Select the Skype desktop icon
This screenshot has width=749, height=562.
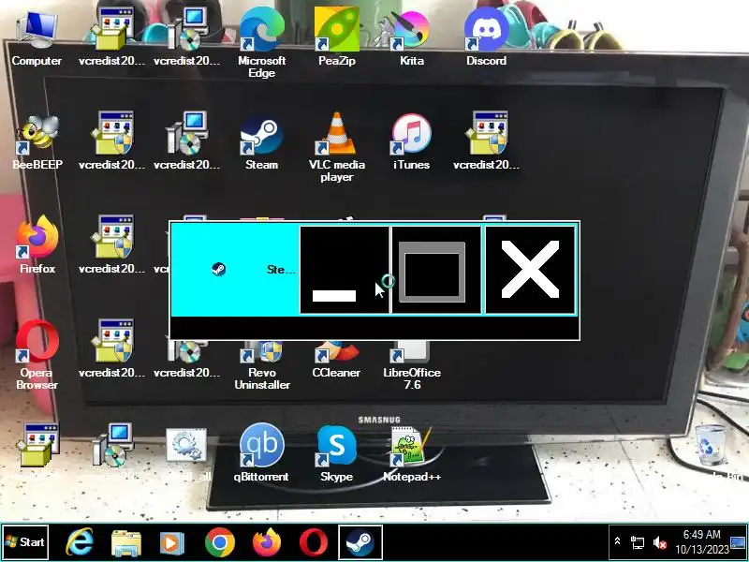click(337, 453)
